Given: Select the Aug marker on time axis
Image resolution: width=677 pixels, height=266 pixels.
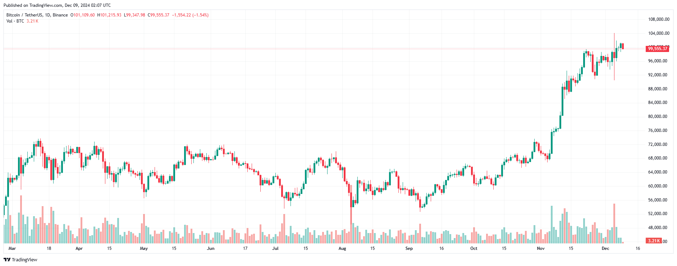Looking at the screenshot, I should coord(342,248).
